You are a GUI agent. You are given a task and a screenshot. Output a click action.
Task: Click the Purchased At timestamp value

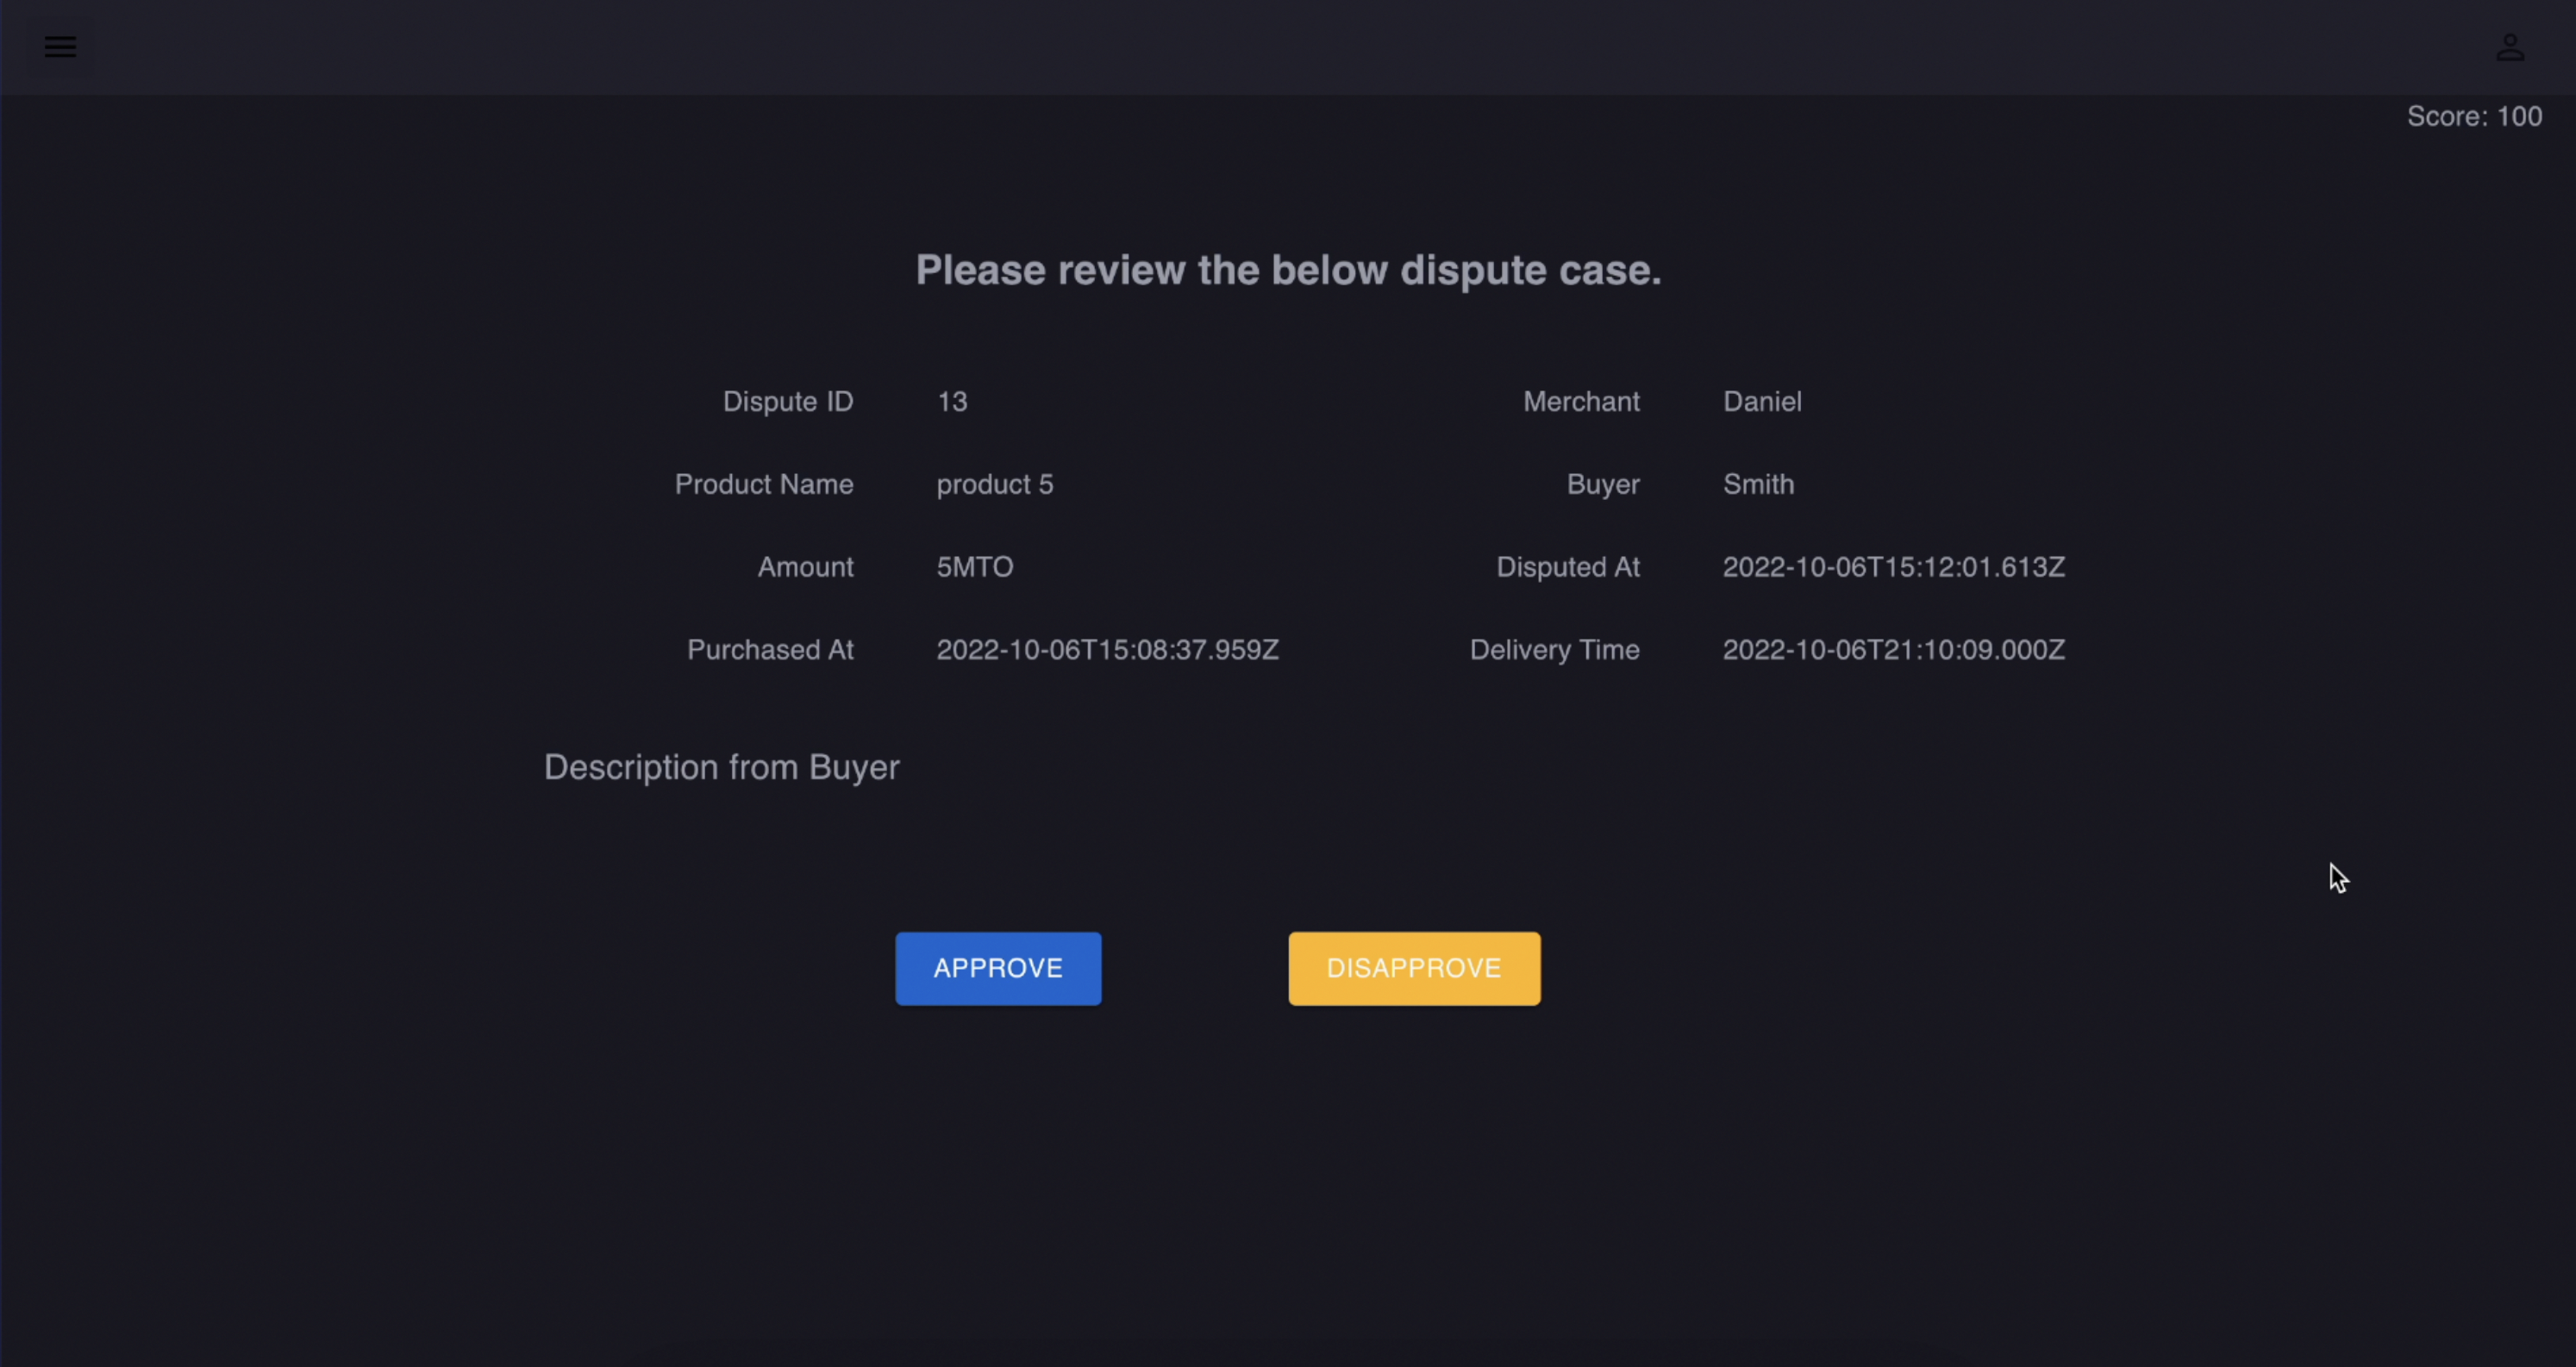pos(1107,650)
